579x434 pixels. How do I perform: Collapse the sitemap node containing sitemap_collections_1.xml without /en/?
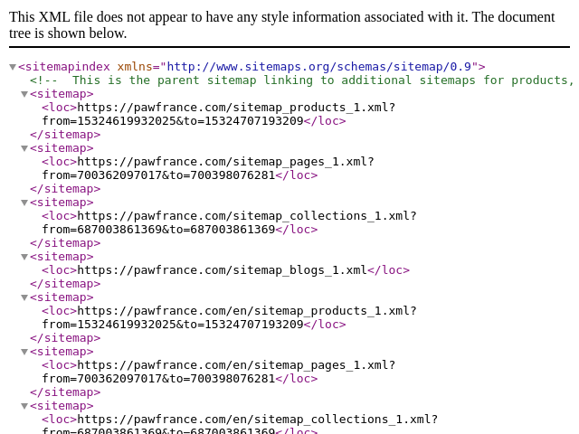[x=24, y=203]
